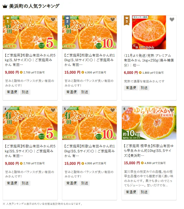Screen dimensions: 184x209
Task: Favorite the Yura Wase mikan rank 6 item
Action: [x=172, y=110]
